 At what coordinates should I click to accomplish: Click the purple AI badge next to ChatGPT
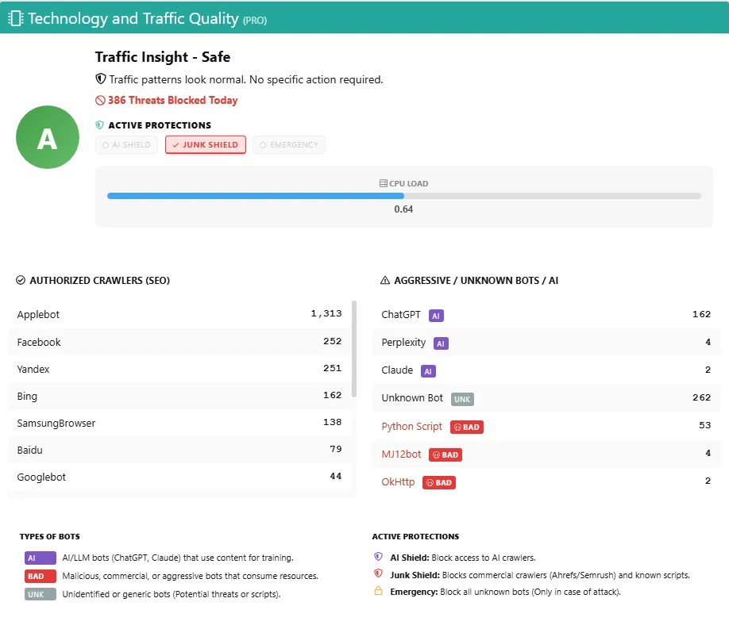click(x=435, y=315)
